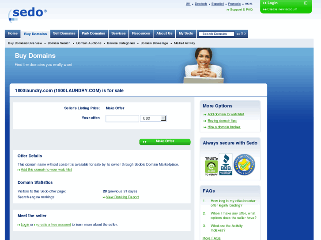Switch language to Français
The image size is (321, 240).
234,4
